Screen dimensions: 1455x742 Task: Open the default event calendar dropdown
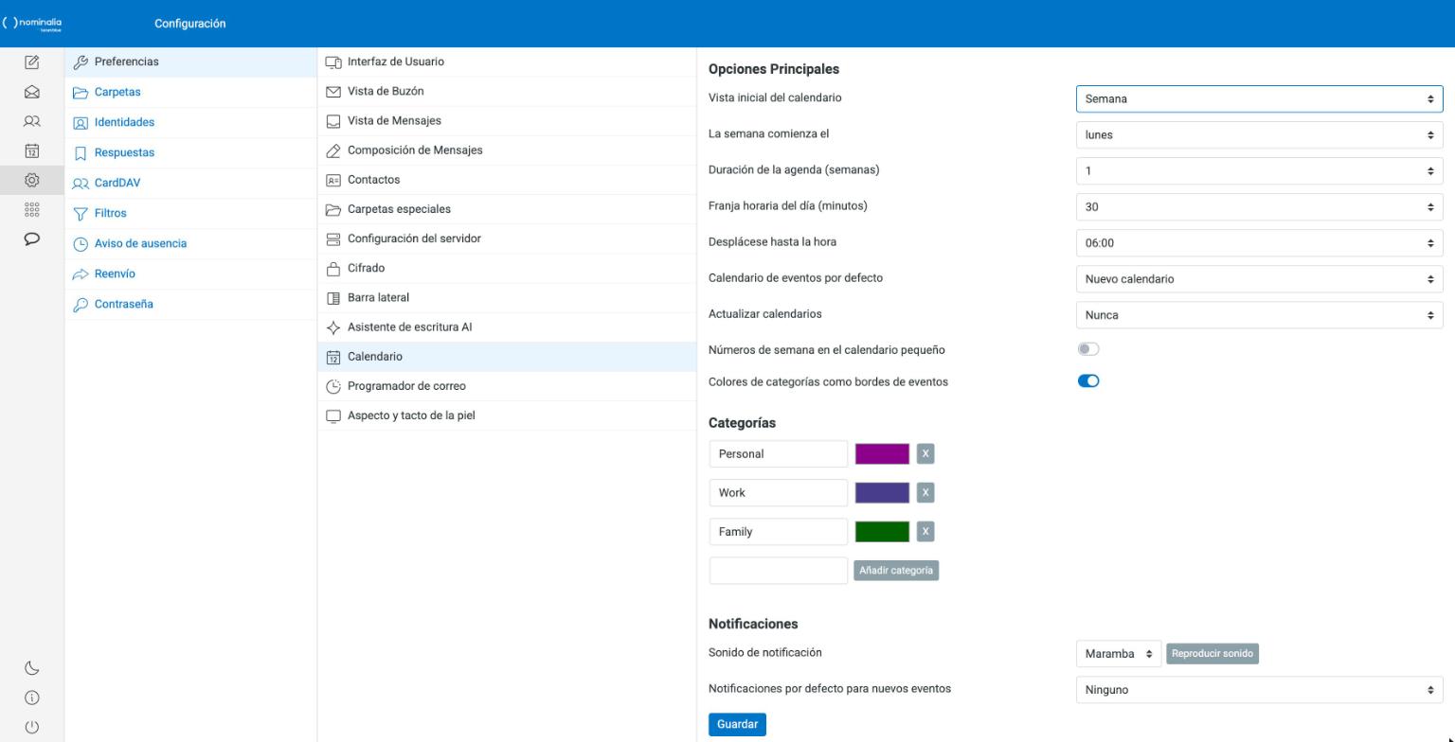point(1259,278)
